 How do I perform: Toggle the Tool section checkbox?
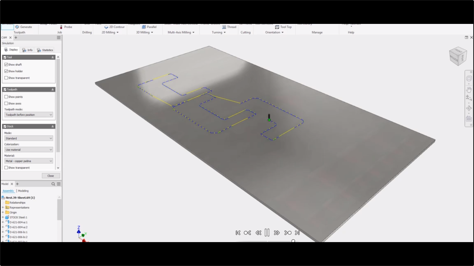tap(5, 57)
